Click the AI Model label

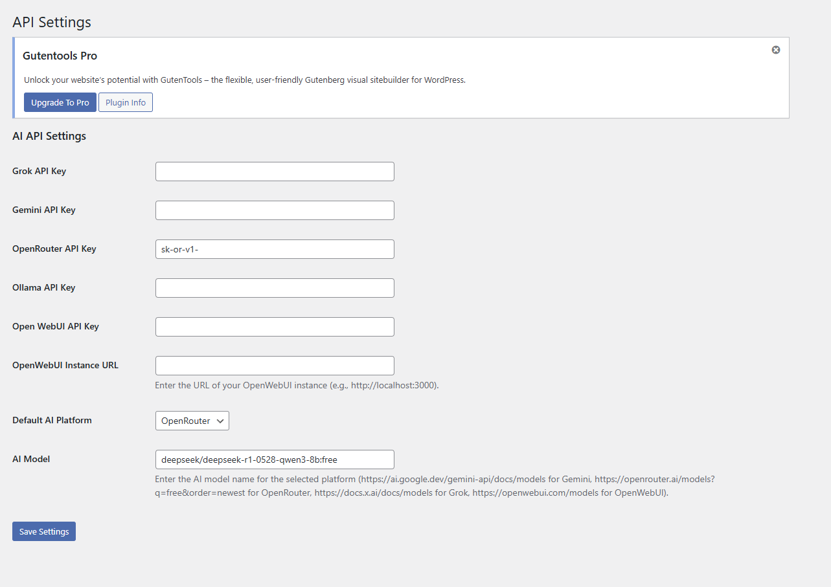pyautogui.click(x=31, y=459)
